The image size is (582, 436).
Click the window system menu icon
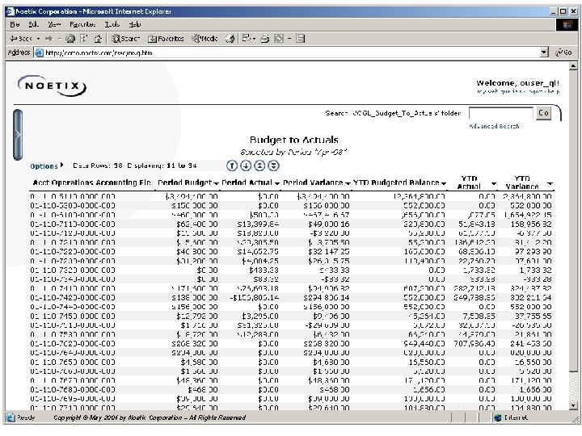tap(10, 11)
